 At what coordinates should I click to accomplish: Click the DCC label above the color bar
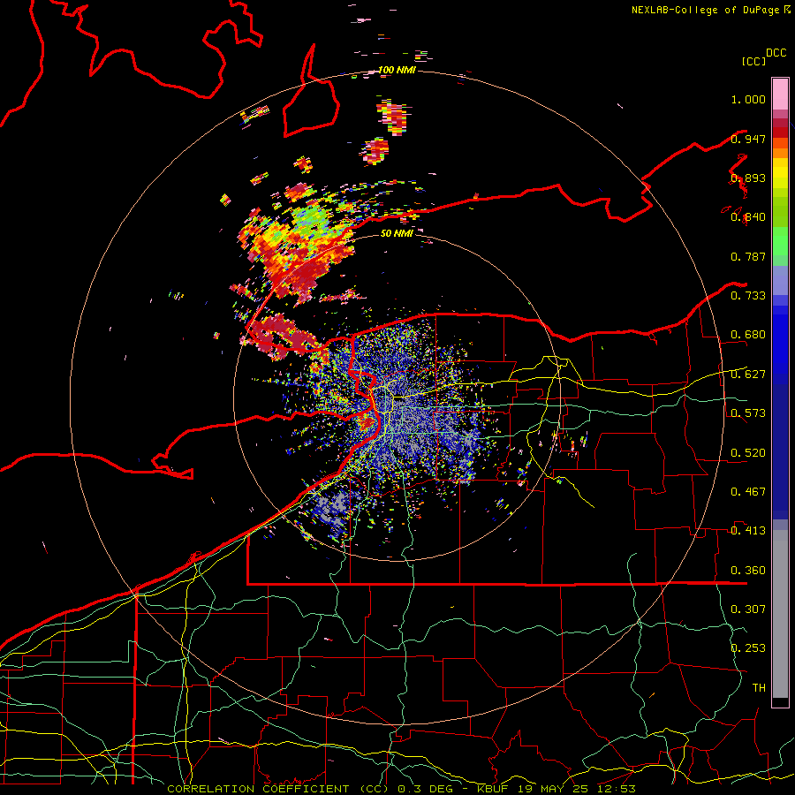776,53
